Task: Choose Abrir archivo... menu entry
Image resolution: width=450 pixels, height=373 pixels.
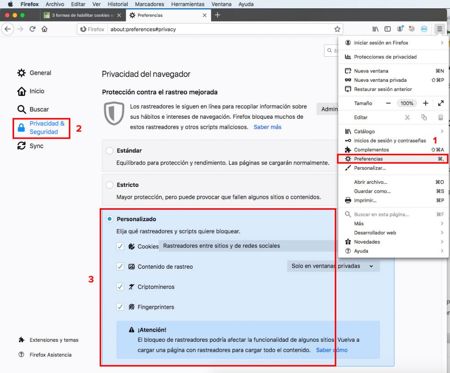Action: pyautogui.click(x=393, y=182)
